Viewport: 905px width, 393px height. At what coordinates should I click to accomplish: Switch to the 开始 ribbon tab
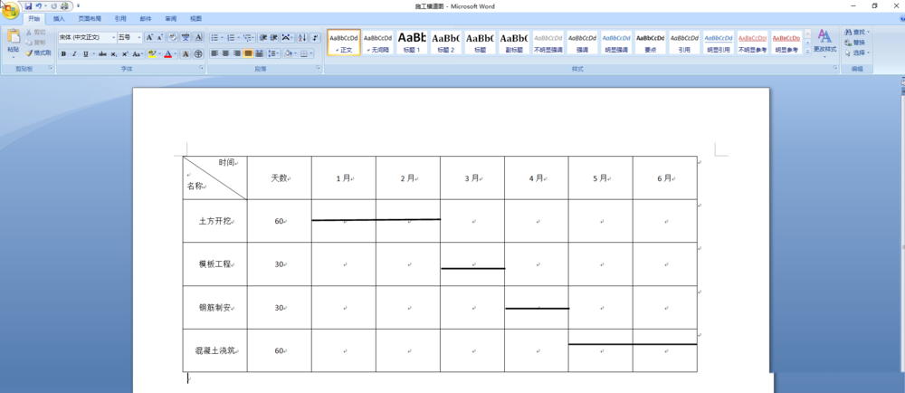click(34, 18)
